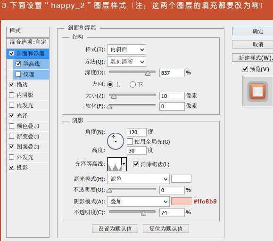Open 阴影模式 dropdown 叠加
This screenshot has height=241, width=273.
click(x=139, y=201)
